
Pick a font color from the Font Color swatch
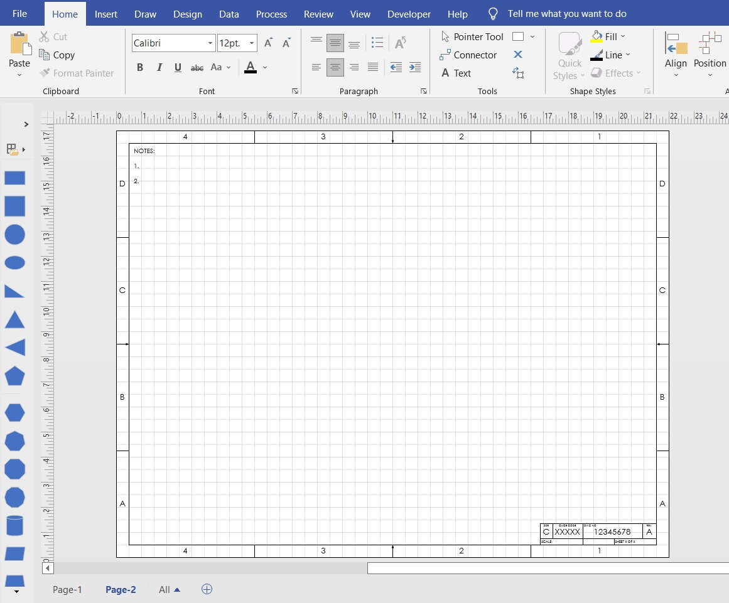(x=251, y=67)
